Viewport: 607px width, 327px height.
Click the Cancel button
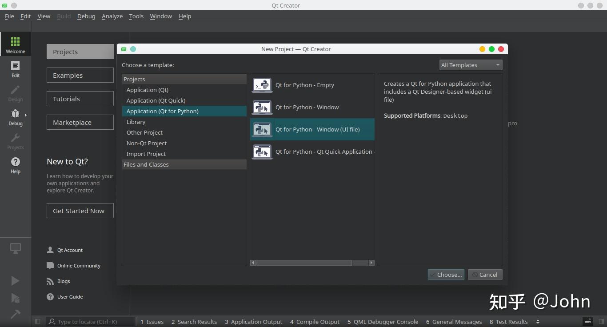485,275
